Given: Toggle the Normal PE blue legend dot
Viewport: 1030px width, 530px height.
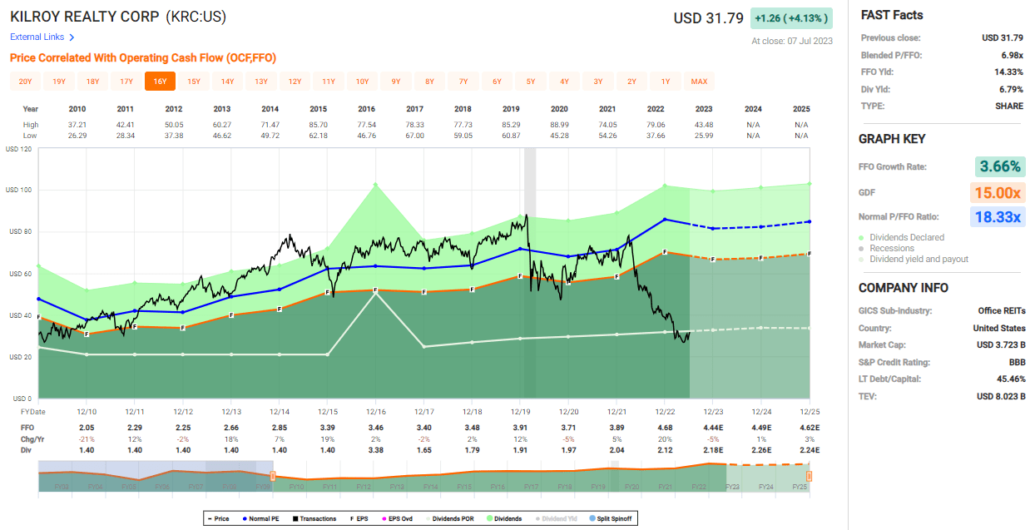Looking at the screenshot, I should [245, 518].
